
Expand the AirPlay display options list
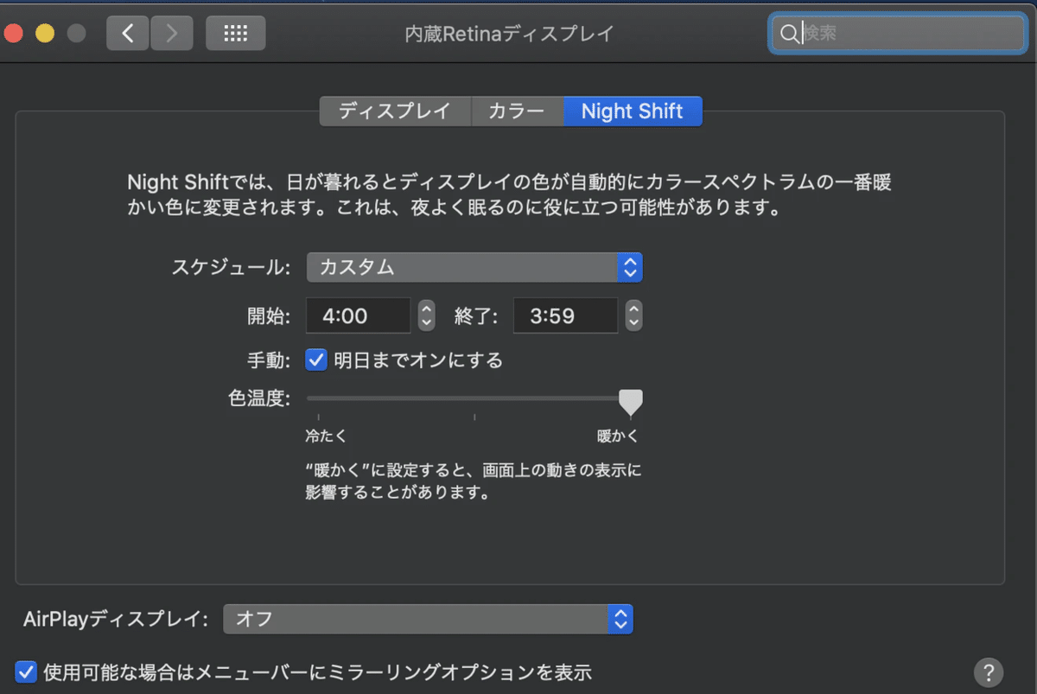[620, 619]
